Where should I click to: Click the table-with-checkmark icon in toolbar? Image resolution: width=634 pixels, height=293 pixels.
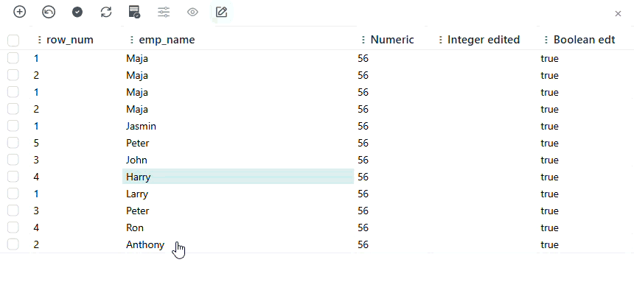pyautogui.click(x=134, y=12)
